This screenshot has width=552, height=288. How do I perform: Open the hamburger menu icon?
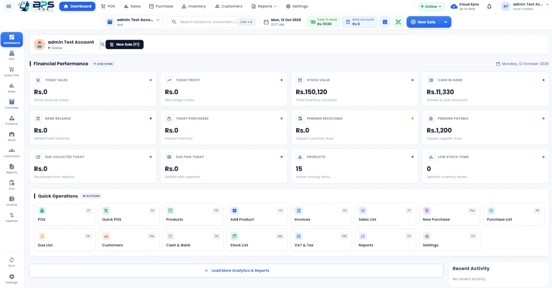tap(8, 6)
